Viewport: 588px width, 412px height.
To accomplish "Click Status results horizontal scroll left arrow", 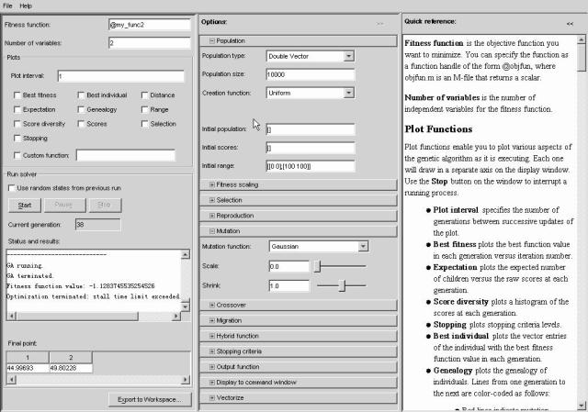I will click(x=12, y=317).
